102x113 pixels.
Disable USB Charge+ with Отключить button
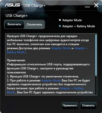[34, 24]
